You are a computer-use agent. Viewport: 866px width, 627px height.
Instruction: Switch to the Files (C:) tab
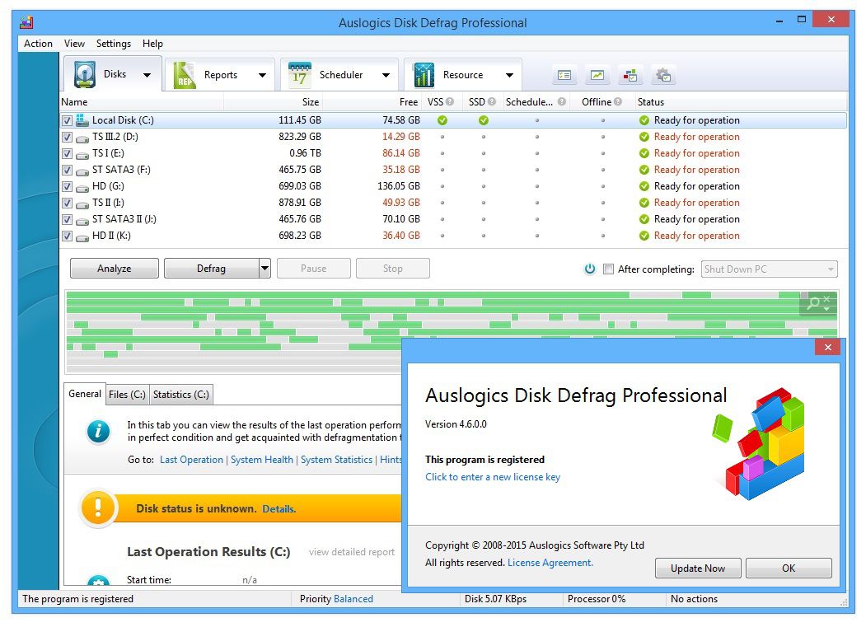tap(127, 395)
